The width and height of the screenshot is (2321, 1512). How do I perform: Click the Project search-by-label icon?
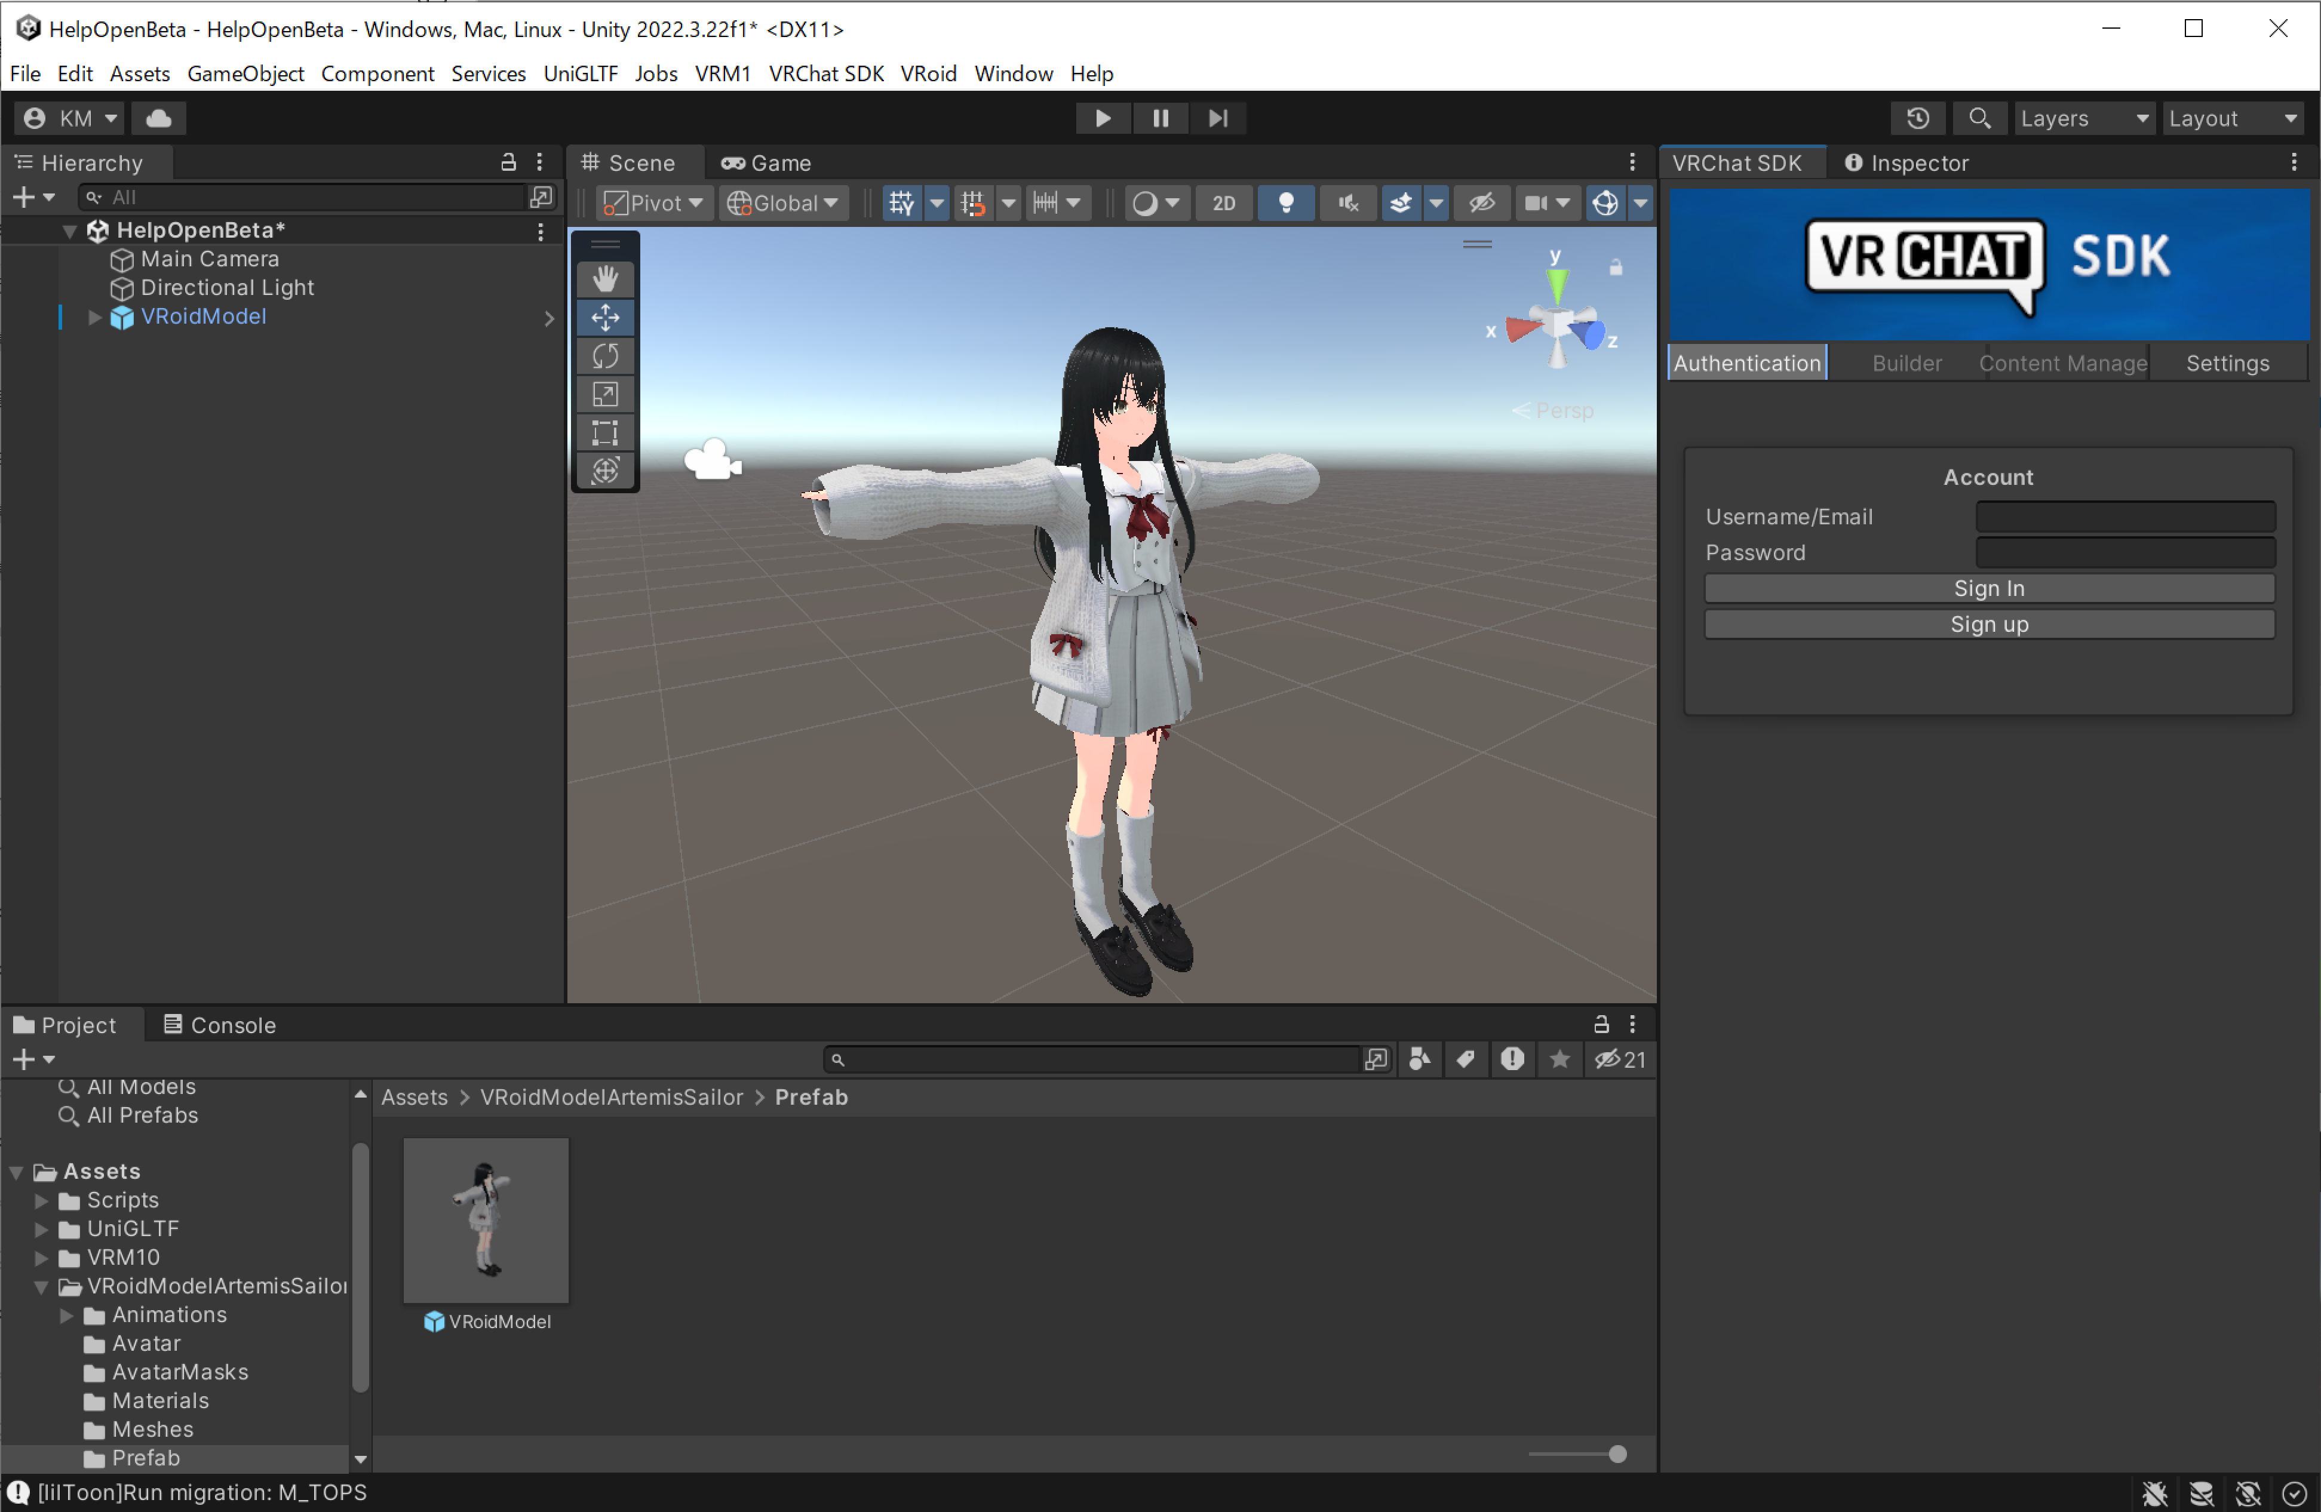click(x=1466, y=1059)
